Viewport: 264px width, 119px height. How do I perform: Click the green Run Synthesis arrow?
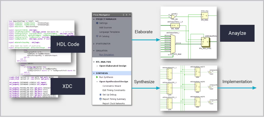tap(97, 77)
